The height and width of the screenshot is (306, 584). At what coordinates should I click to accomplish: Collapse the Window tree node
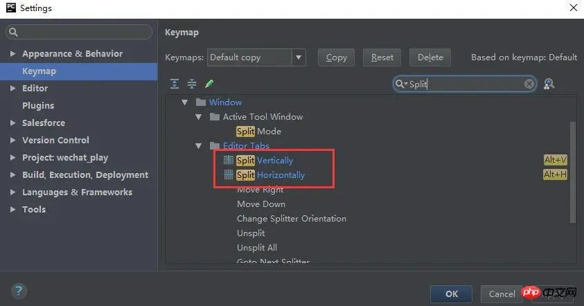[184, 102]
